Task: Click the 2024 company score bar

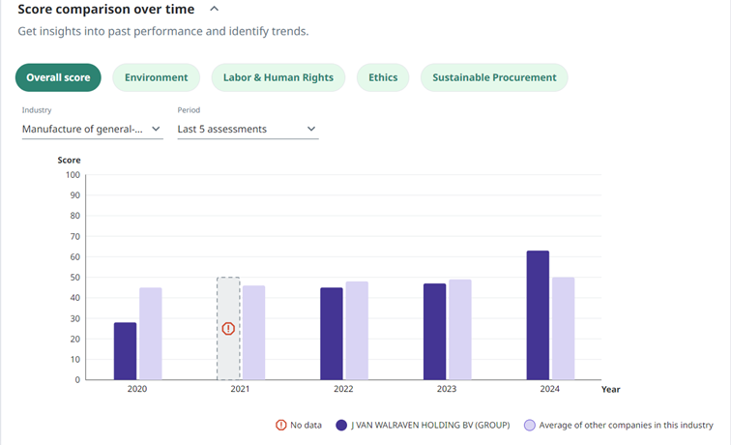Action: click(538, 315)
